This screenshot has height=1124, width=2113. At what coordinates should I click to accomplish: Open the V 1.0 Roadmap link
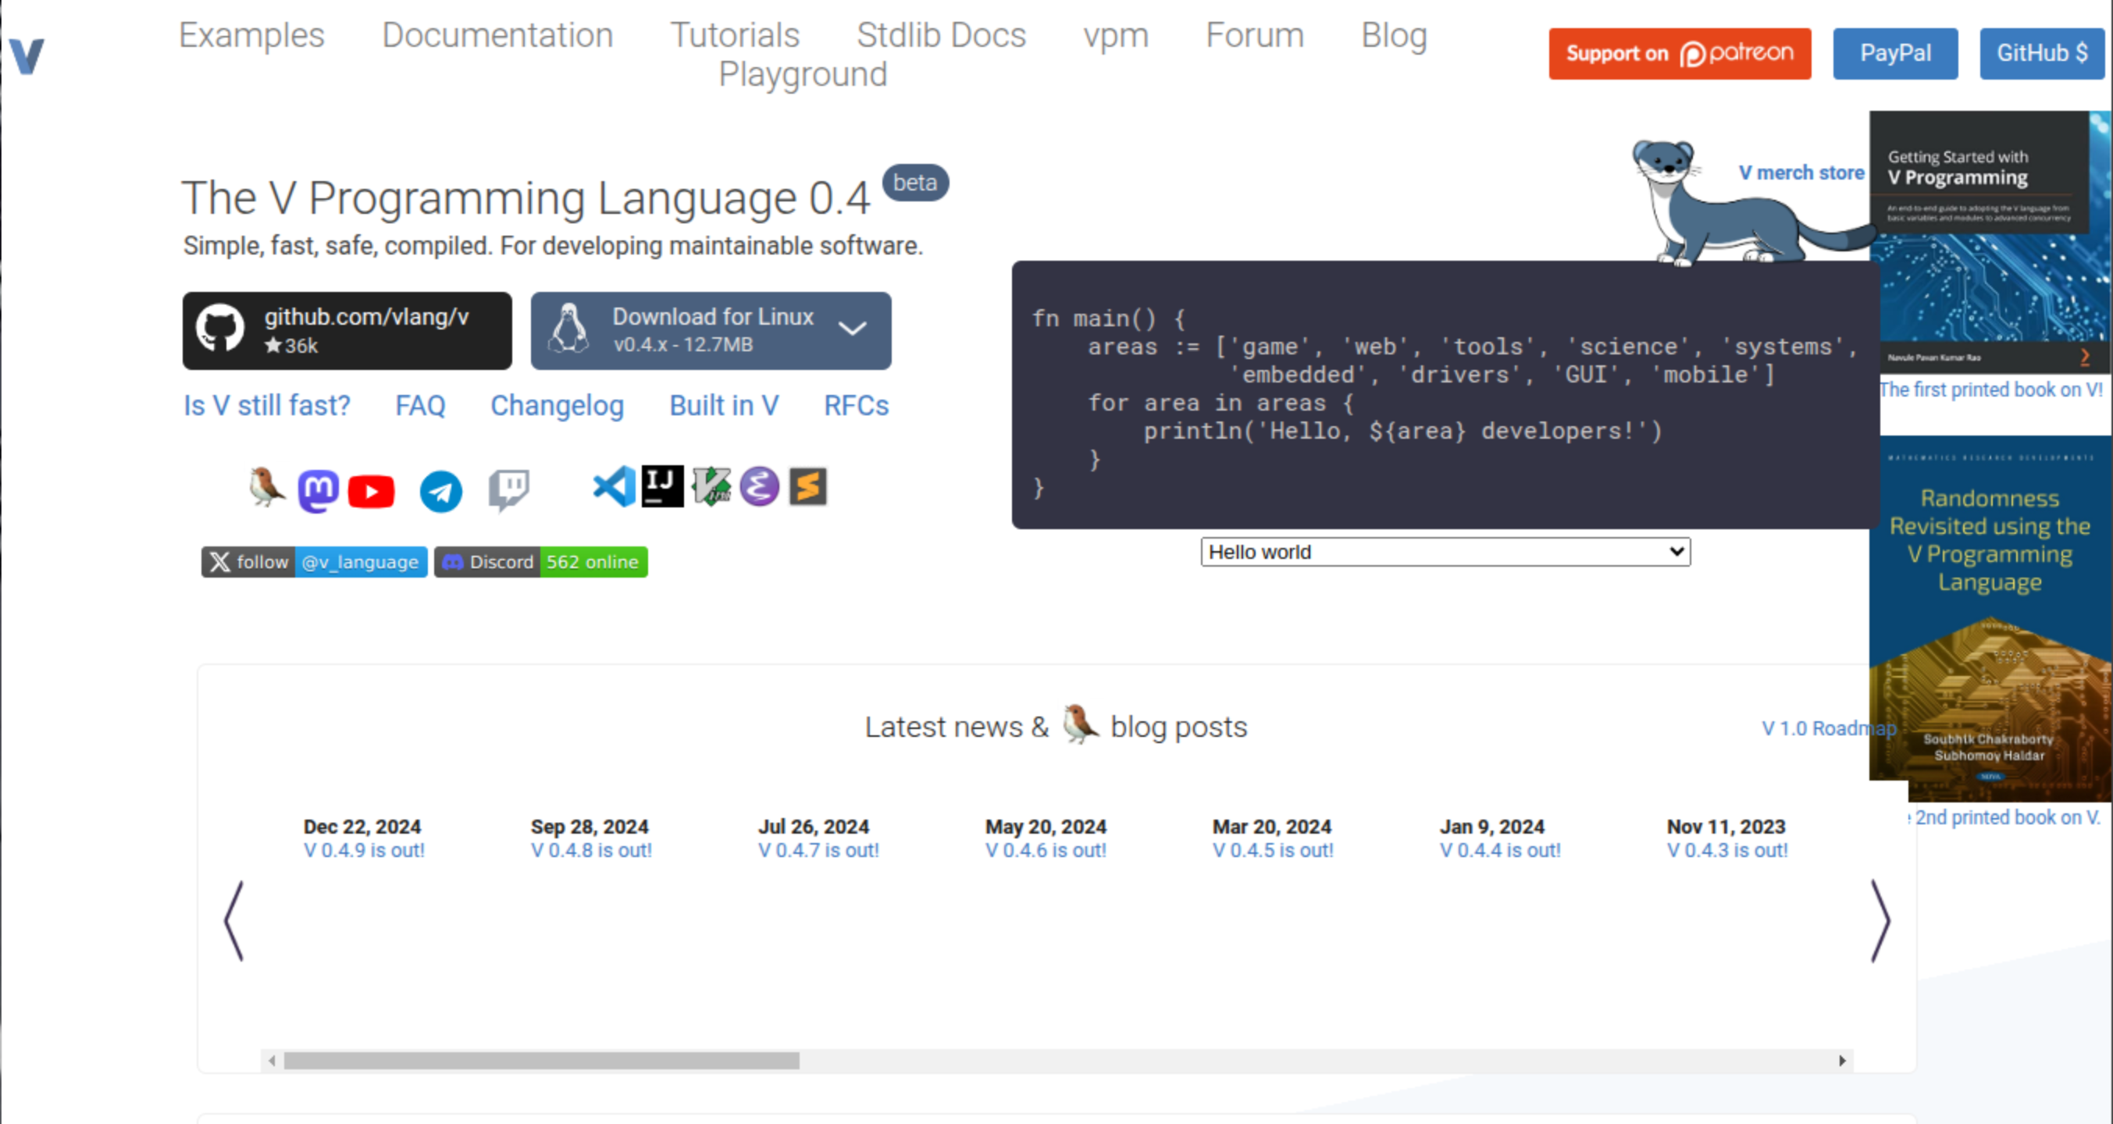1830,728
